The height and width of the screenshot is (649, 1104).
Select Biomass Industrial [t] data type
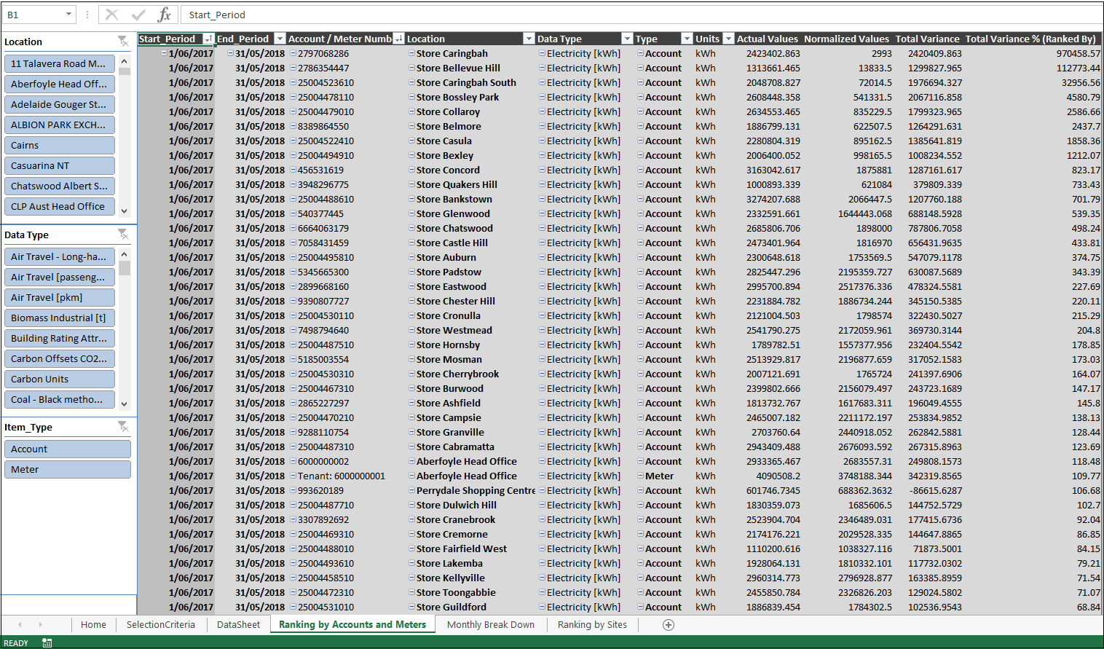[60, 318]
